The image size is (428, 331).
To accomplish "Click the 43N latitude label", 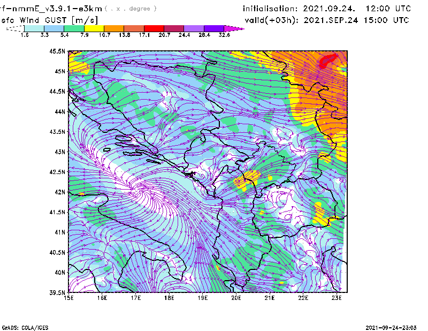I will tap(60, 152).
